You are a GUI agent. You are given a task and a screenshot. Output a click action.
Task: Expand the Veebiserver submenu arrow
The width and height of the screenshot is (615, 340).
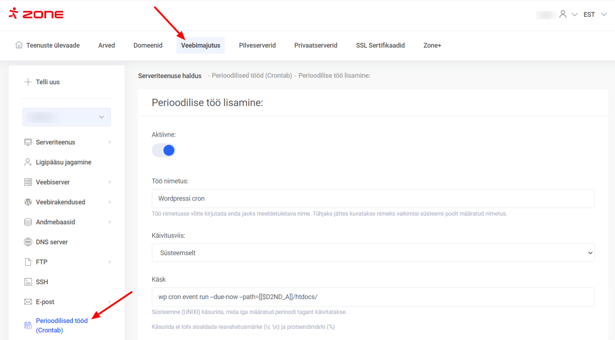110,182
